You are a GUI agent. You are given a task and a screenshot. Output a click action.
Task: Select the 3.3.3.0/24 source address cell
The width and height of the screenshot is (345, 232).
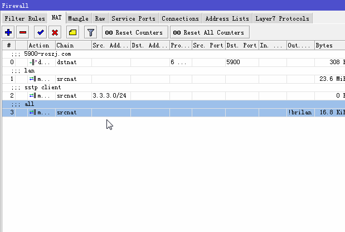coord(110,96)
